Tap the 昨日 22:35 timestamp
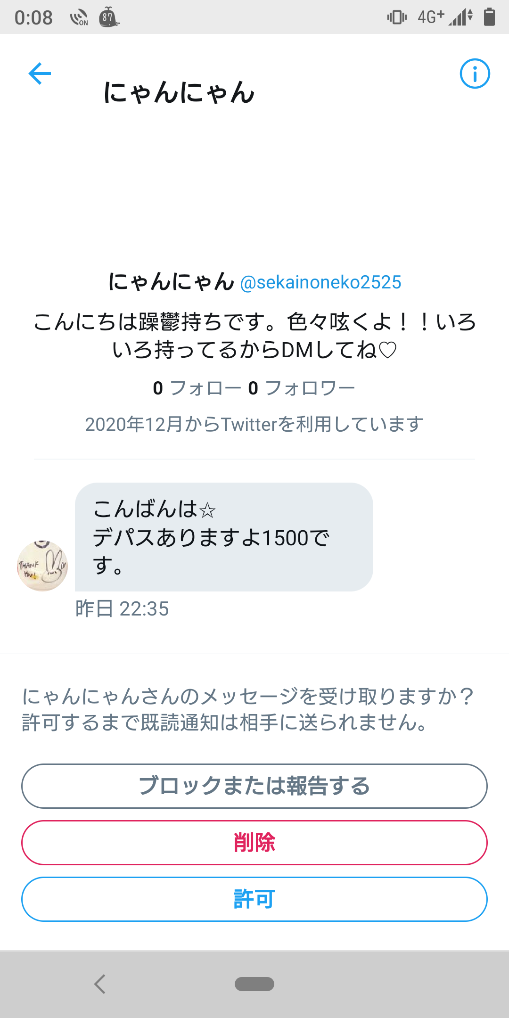 (122, 609)
